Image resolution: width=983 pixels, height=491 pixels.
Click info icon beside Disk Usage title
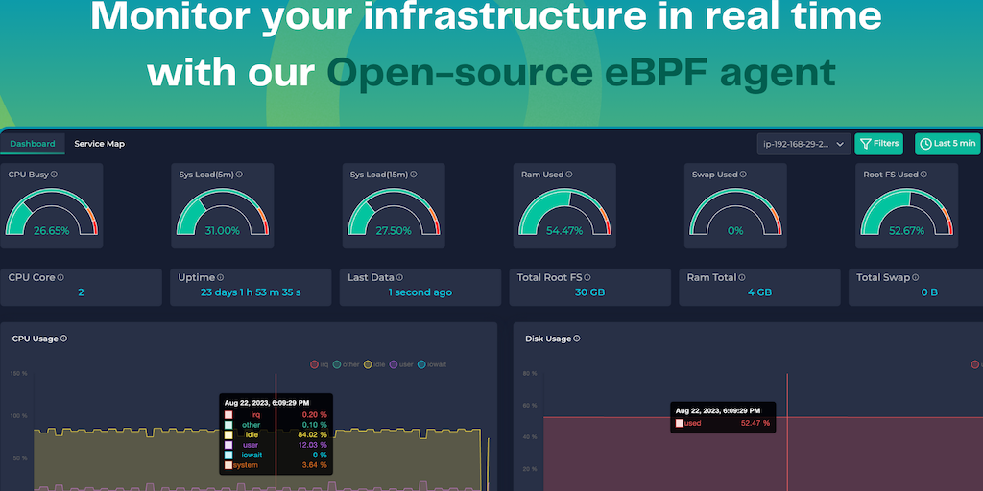576,339
